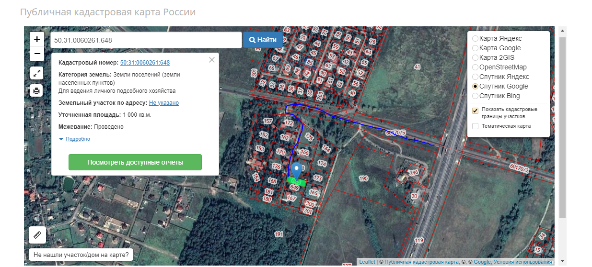Click parcel label 165 on map
The height and width of the screenshot is (267, 592).
click(x=313, y=193)
